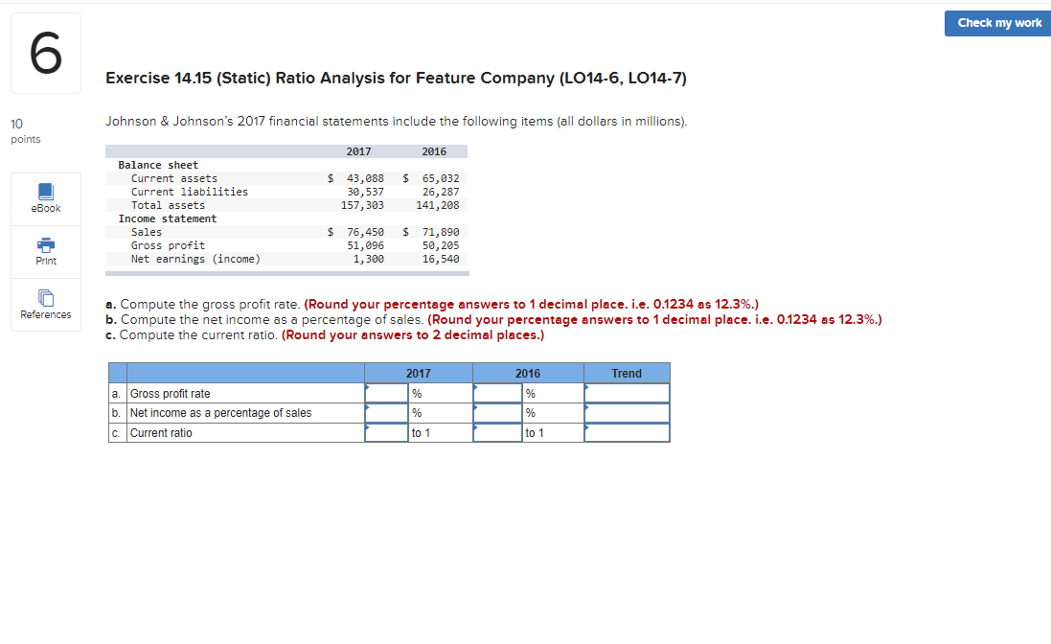Click the Trend column header
Screen dimensions: 1051x644
[x=627, y=373]
